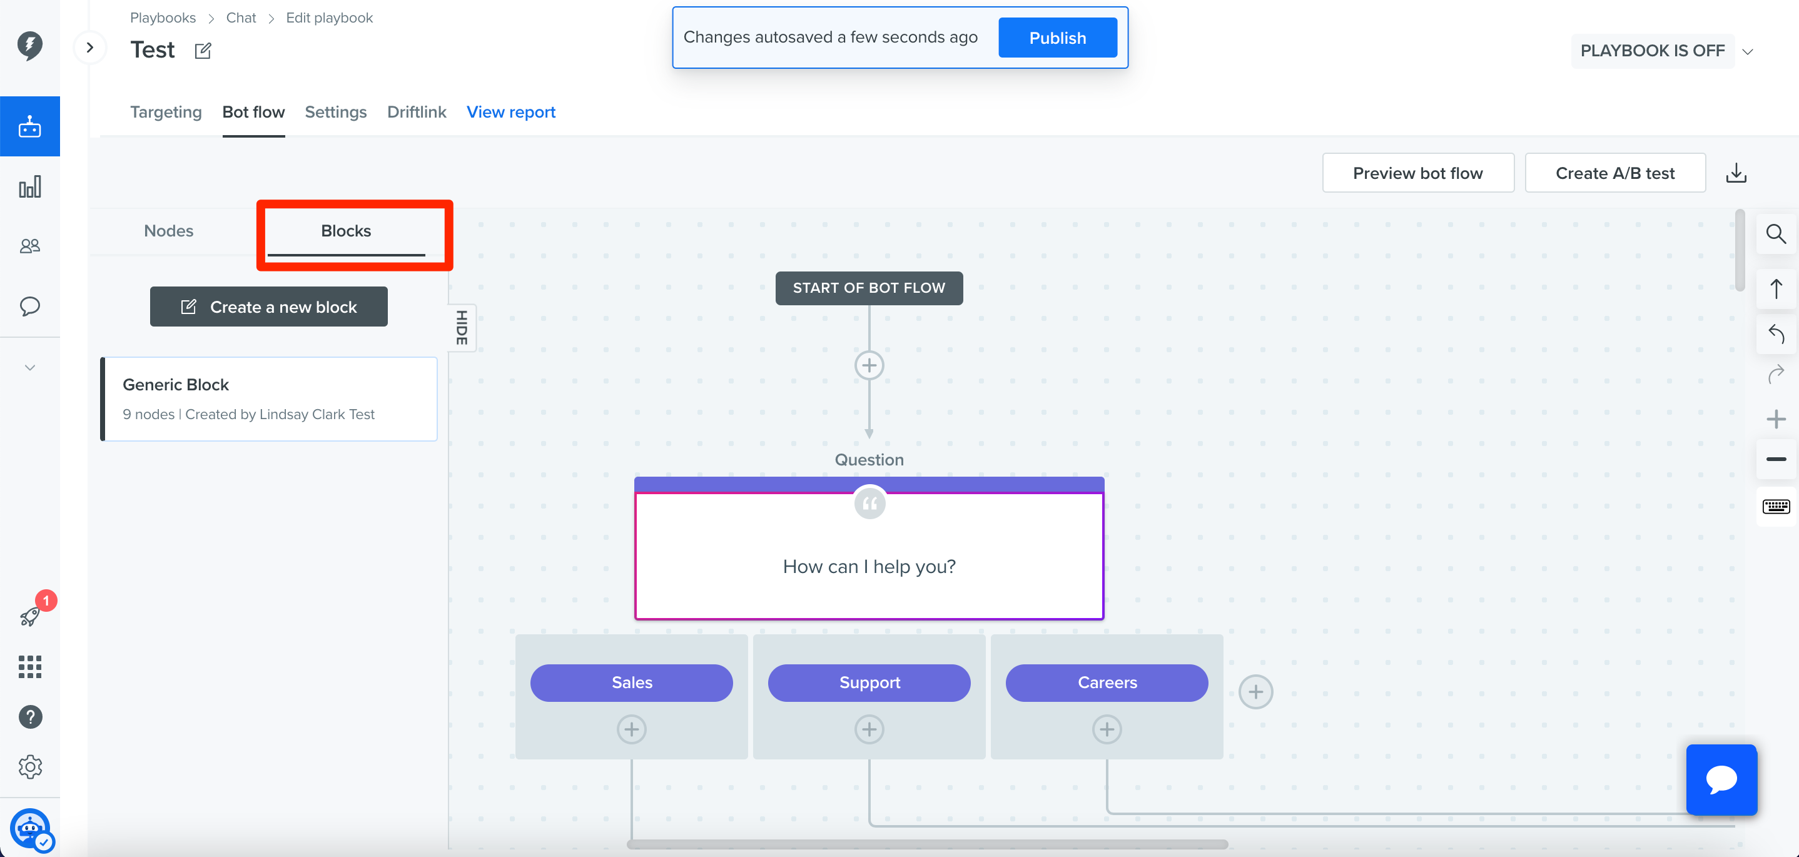Open the Settings gear icon in sidebar
The image size is (1799, 857).
point(29,767)
